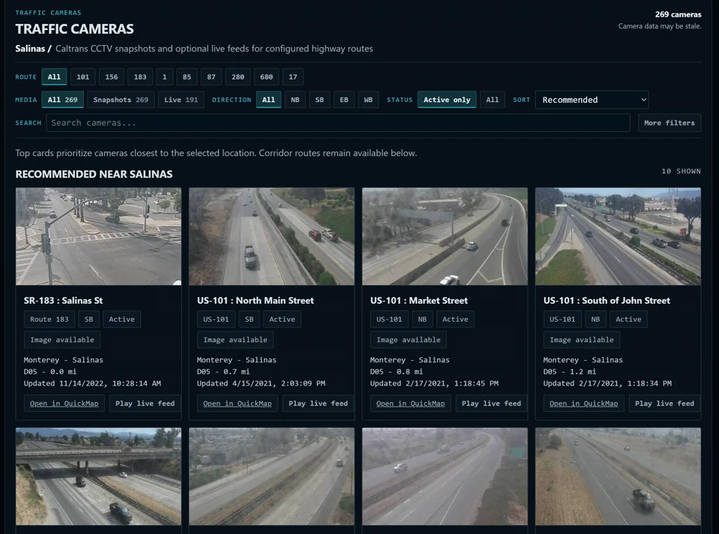
Task: Filter cameras by route 156
Action: pos(112,76)
